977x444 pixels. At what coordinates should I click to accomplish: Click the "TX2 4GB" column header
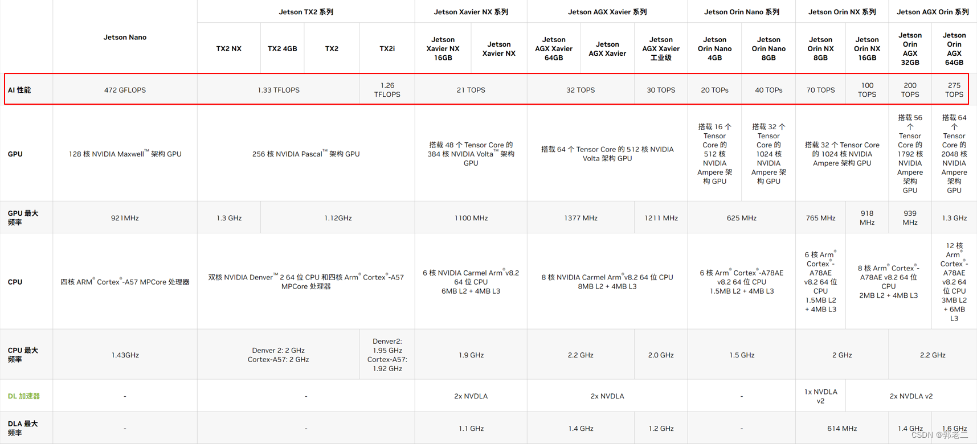click(x=283, y=49)
